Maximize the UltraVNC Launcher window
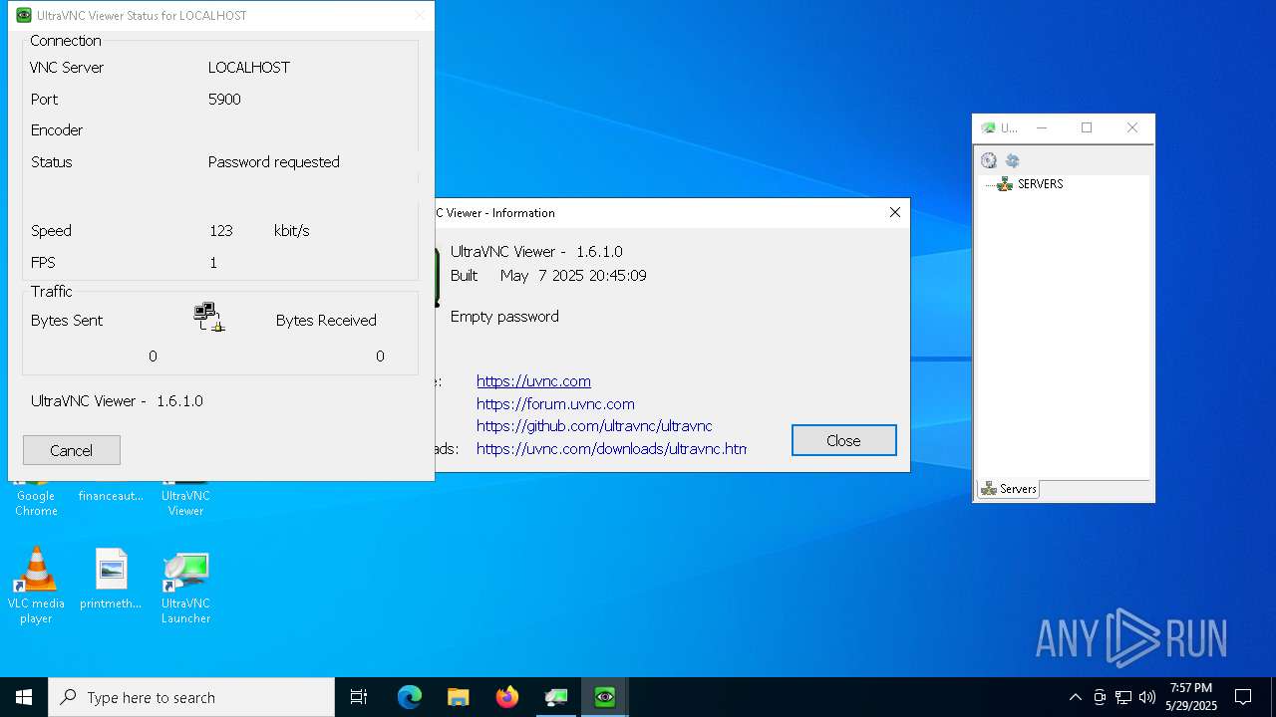1276x717 pixels. point(1087,127)
